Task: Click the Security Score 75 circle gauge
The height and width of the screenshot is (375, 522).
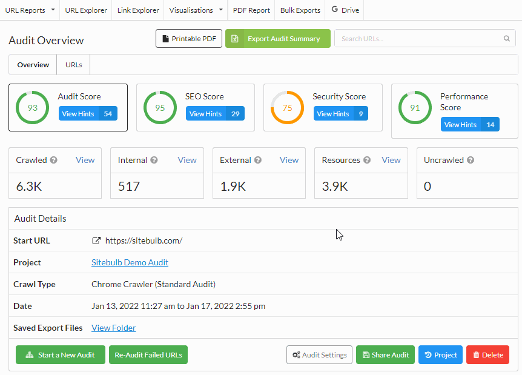Action: click(287, 108)
